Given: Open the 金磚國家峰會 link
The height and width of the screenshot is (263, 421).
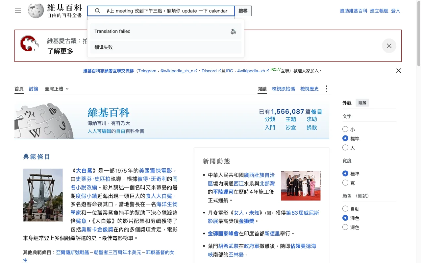Looking at the screenshot, I should point(223,233).
